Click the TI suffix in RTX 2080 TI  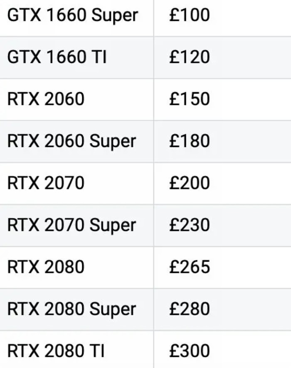(x=97, y=351)
